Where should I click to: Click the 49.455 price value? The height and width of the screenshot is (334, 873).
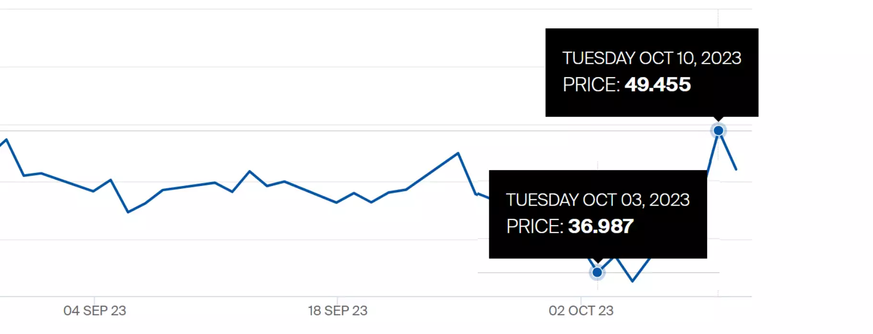pos(658,84)
